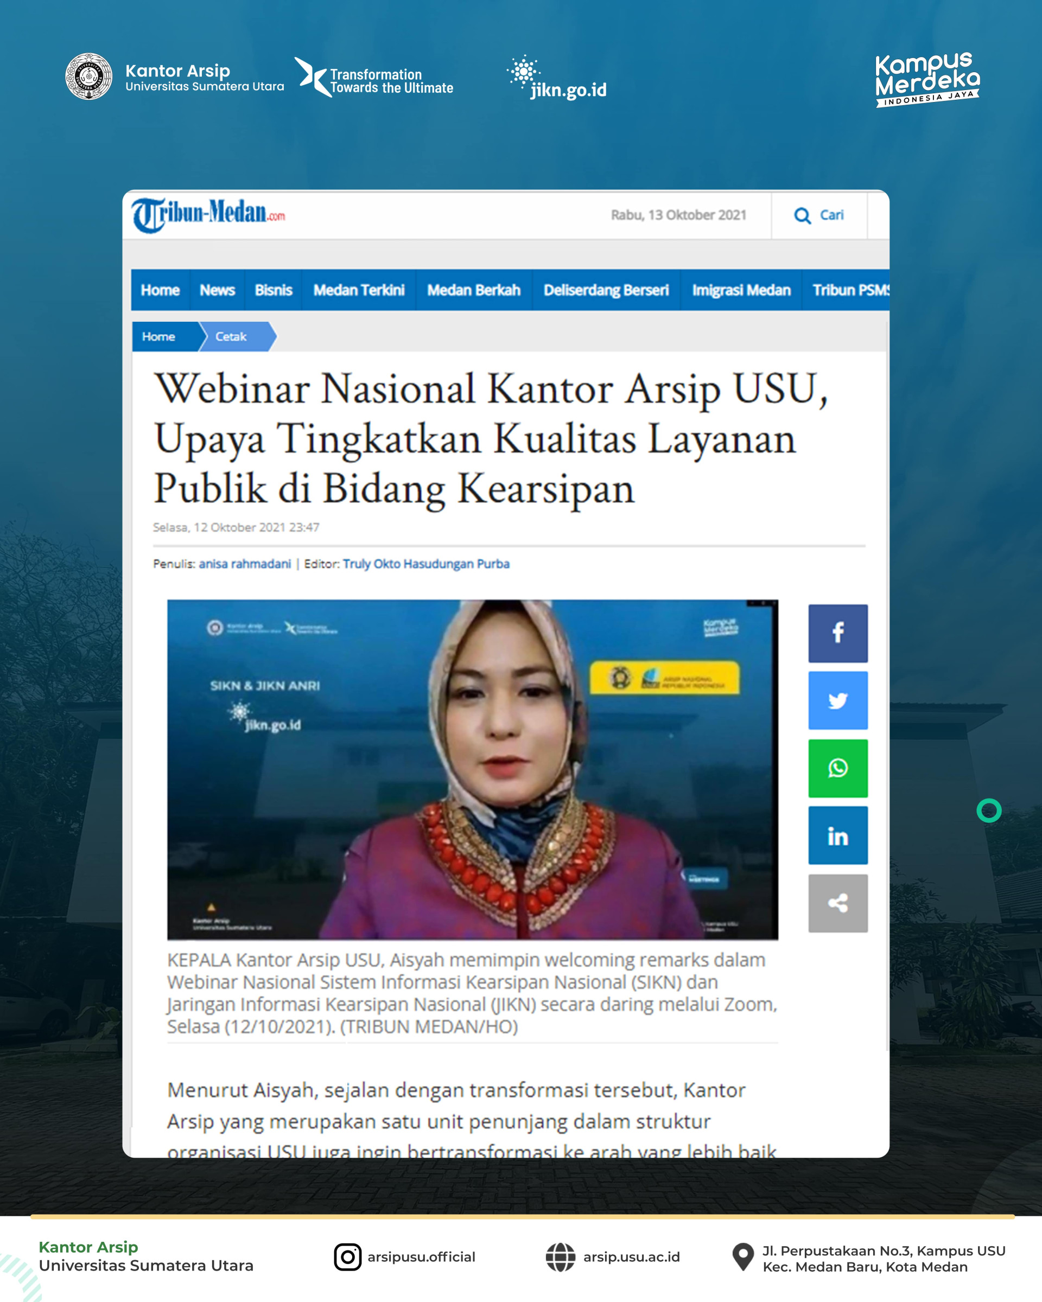
Task: Click the Tribun-Medan.com logo
Action: click(x=208, y=215)
